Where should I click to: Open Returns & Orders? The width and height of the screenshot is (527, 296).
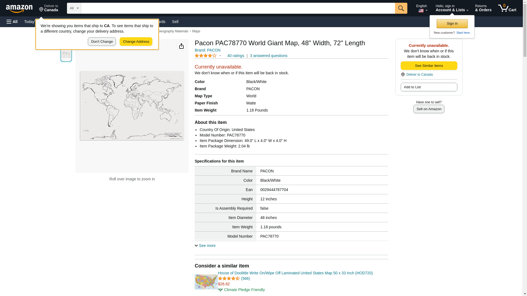pos(483,8)
